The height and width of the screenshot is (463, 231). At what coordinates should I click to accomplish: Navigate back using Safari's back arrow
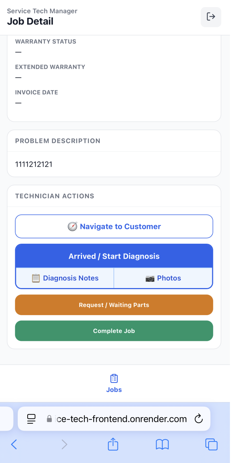tap(14, 444)
